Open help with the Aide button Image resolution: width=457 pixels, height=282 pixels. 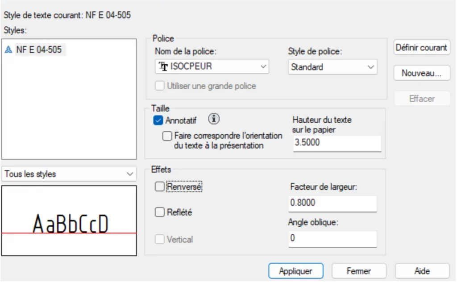click(422, 271)
